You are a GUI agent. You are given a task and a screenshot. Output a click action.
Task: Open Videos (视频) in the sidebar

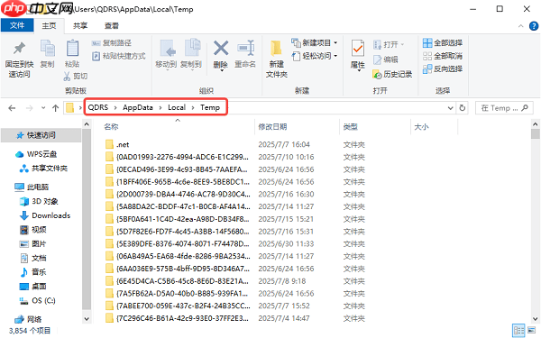pyautogui.click(x=33, y=230)
